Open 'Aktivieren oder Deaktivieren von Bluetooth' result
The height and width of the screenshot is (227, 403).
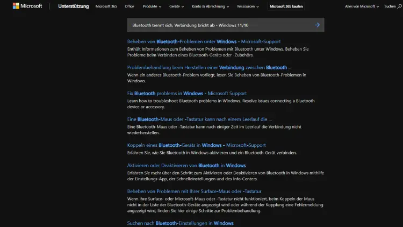pyautogui.click(x=186, y=166)
